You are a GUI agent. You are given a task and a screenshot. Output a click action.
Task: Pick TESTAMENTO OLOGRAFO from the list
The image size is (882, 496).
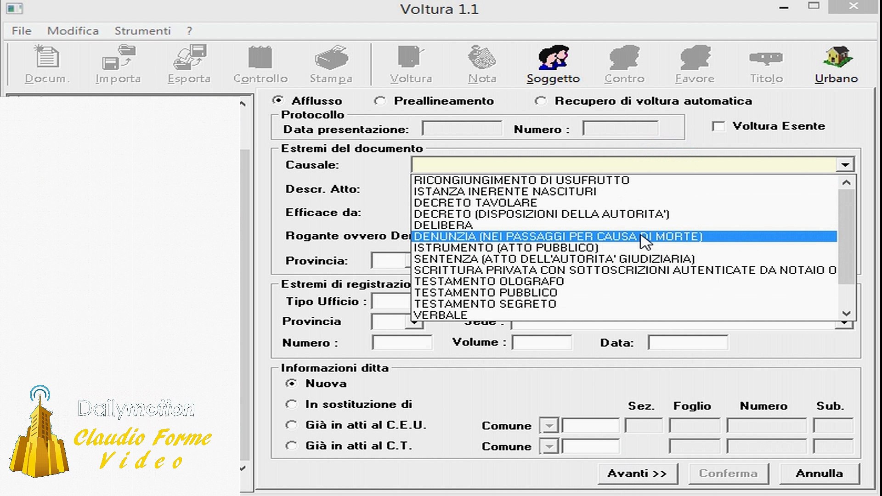coord(489,281)
